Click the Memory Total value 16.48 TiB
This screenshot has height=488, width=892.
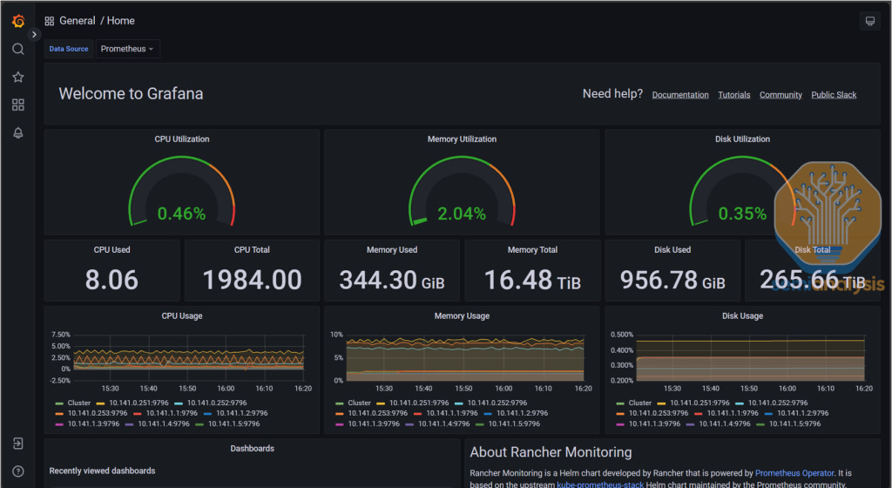tap(532, 280)
